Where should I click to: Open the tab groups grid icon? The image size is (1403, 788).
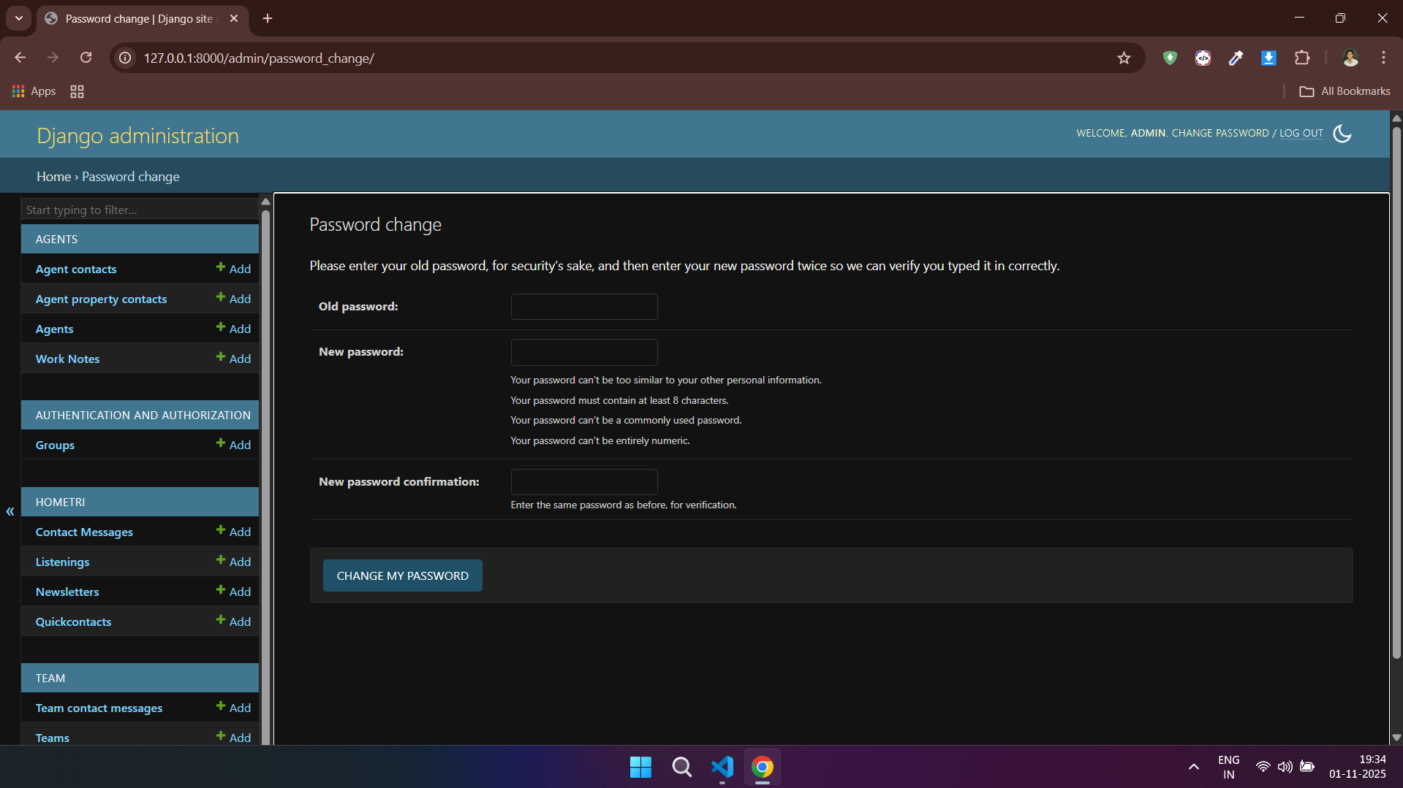pos(77,91)
